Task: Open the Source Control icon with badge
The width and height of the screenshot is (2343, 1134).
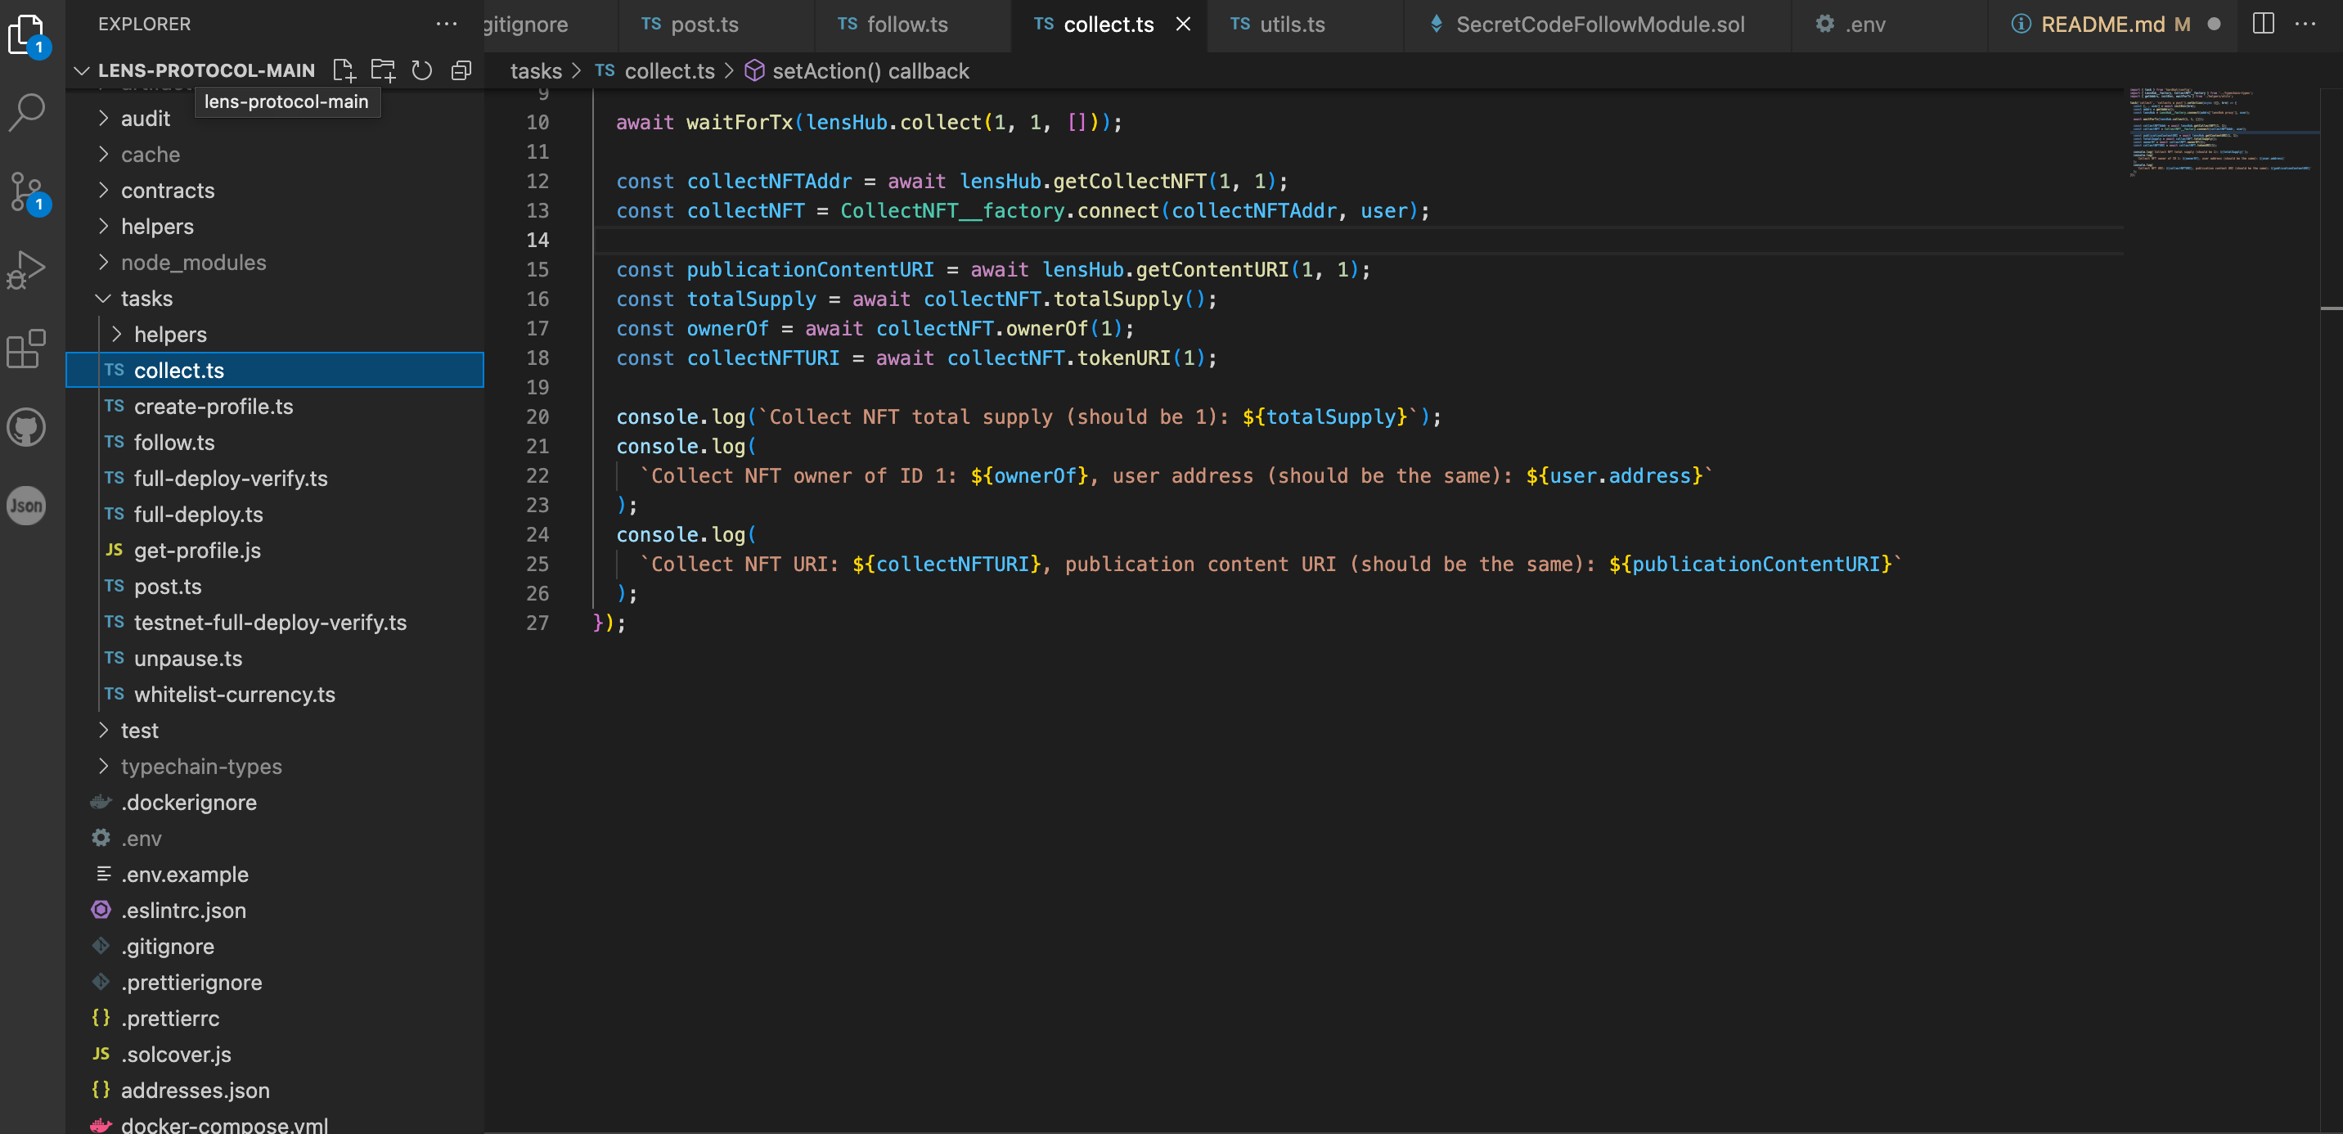Action: point(26,191)
